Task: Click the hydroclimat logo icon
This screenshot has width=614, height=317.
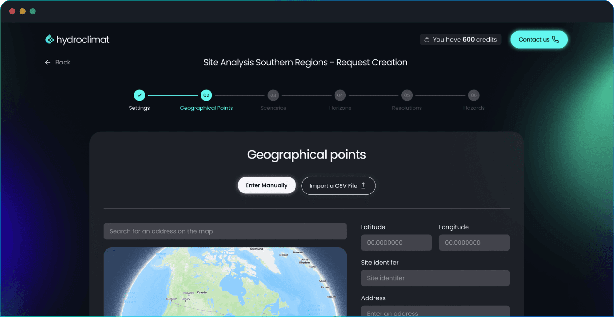Action: tap(50, 39)
